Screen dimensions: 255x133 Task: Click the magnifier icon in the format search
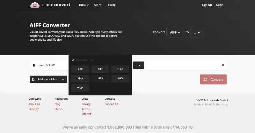click(73, 60)
